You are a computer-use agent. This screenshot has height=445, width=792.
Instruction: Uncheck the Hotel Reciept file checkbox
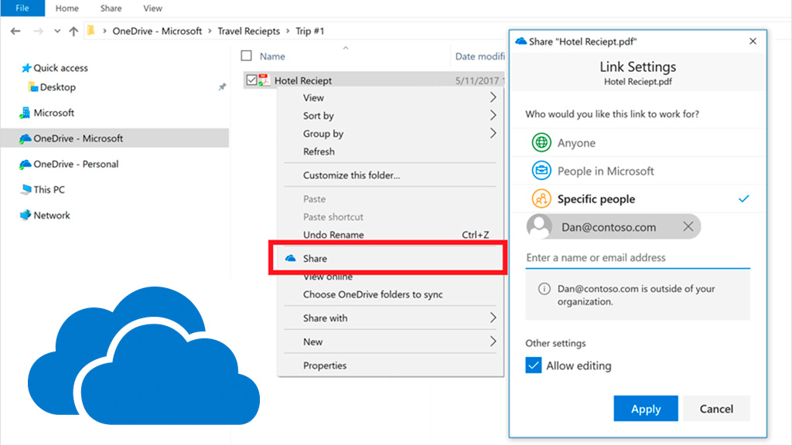251,80
